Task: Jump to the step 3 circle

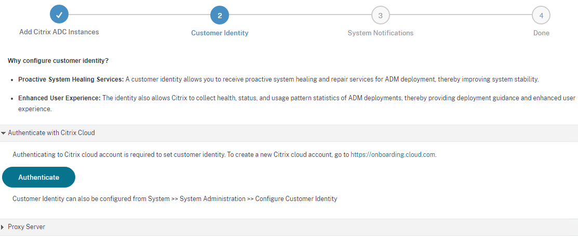Action: pyautogui.click(x=381, y=15)
